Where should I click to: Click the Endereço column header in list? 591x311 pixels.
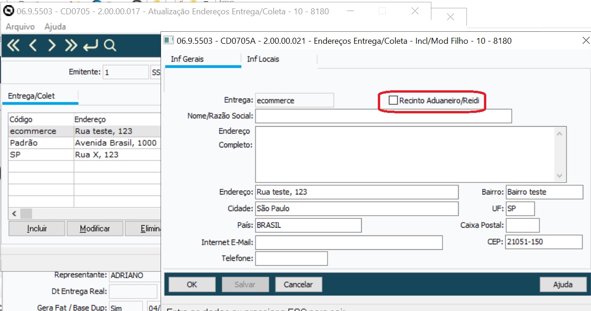coord(117,119)
